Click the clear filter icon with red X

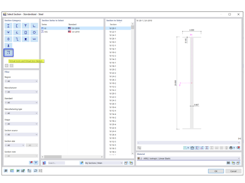pyautogui.click(x=31, y=163)
